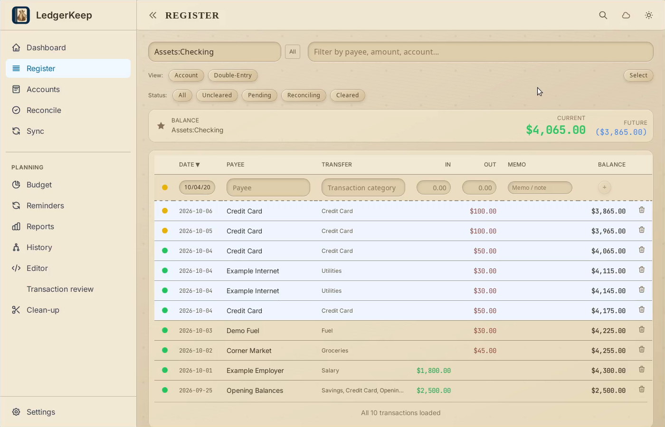Screen dimensions: 665x427
Task: Delete the Demo Fuel transaction
Action: click(642, 330)
